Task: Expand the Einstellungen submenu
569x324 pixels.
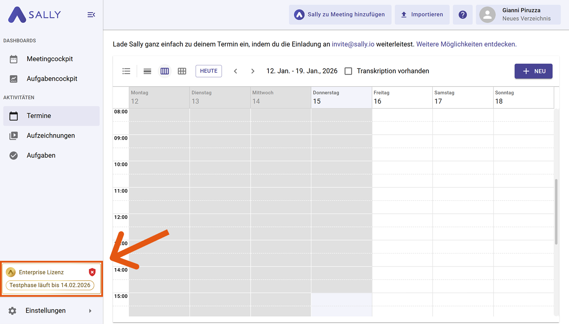Action: point(90,311)
